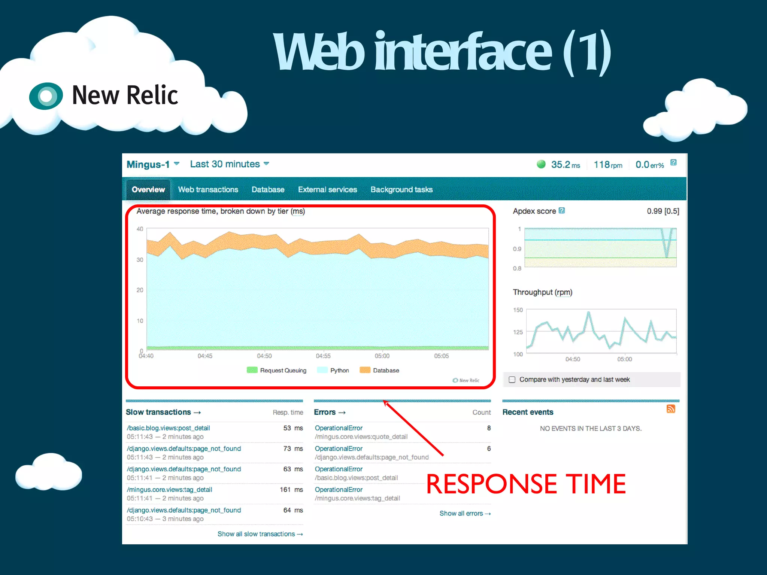Open the OperationalError with count 6

coord(339,448)
